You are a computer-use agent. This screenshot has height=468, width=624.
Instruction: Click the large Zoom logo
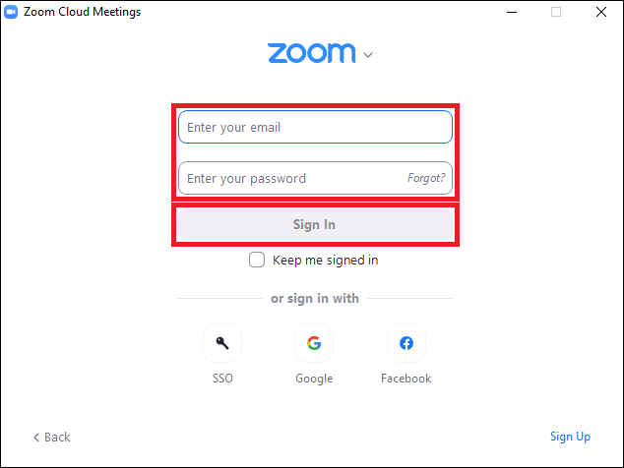311,53
